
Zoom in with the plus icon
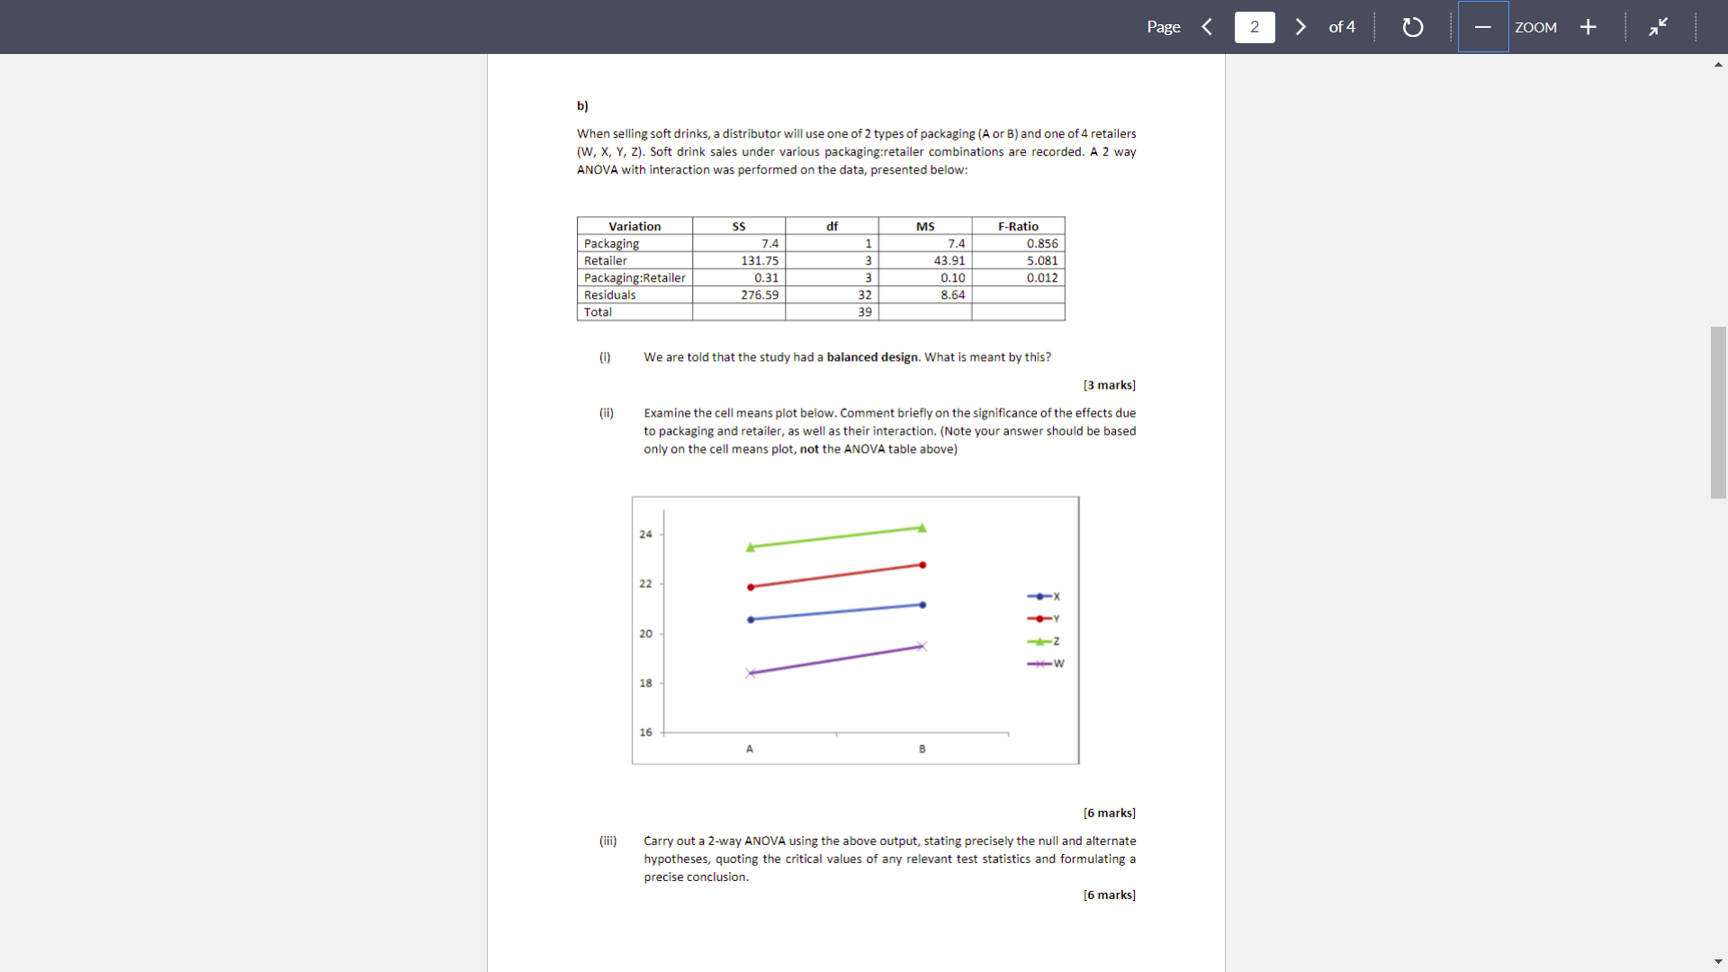(x=1588, y=27)
